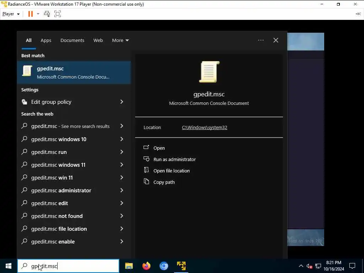The image size is (364, 273).
Task: Click the large gpedit.msc preview icon
Action: click(209, 72)
